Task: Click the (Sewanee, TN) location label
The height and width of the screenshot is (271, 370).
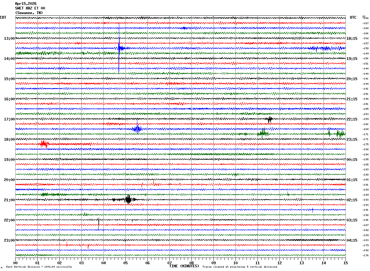Action: 29,13
